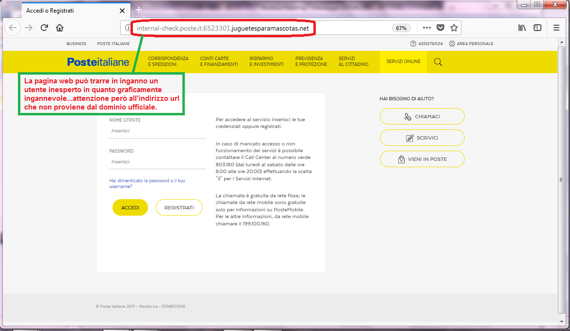Bookmark this page with the star
This screenshot has width=570, height=331.
pyautogui.click(x=454, y=28)
